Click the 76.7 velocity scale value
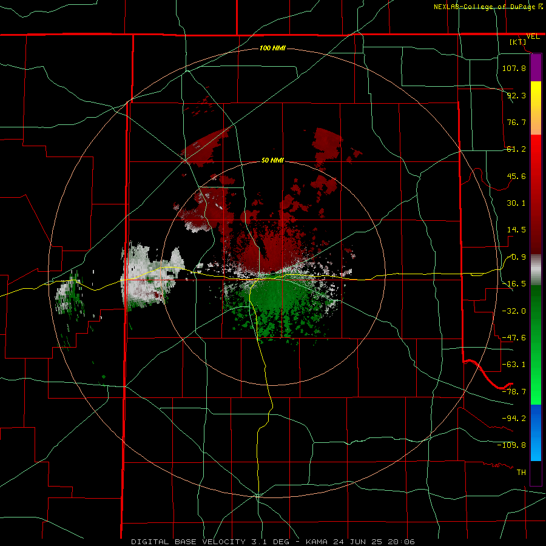The height and width of the screenshot is (546, 546). [x=516, y=122]
